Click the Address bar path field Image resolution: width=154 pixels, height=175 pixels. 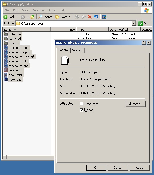74,23
